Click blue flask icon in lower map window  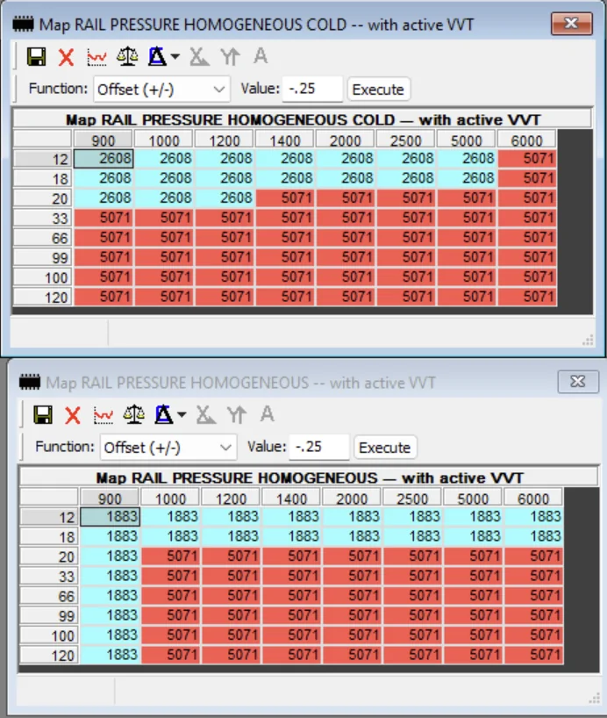pos(163,415)
